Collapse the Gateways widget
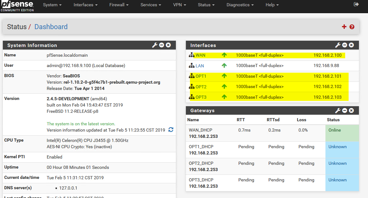 click(345, 110)
